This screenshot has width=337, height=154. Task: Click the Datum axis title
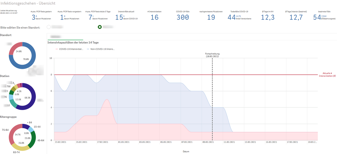(x=186, y=151)
